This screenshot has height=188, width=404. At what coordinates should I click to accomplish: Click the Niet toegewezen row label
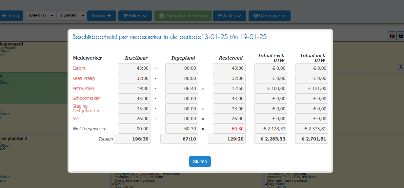(x=90, y=129)
